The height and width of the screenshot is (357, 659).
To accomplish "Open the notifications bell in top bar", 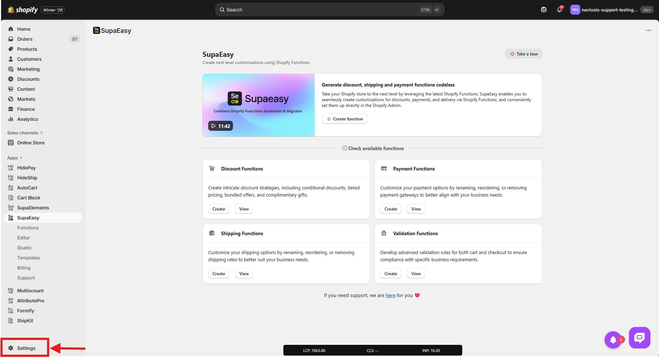I will (559, 10).
